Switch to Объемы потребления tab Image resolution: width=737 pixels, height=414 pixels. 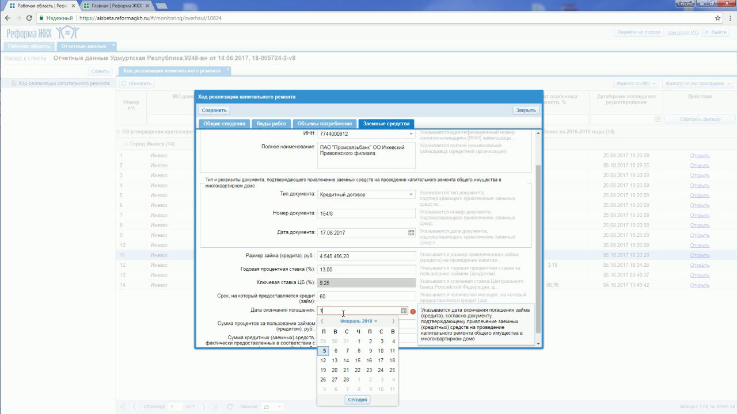pyautogui.click(x=325, y=124)
